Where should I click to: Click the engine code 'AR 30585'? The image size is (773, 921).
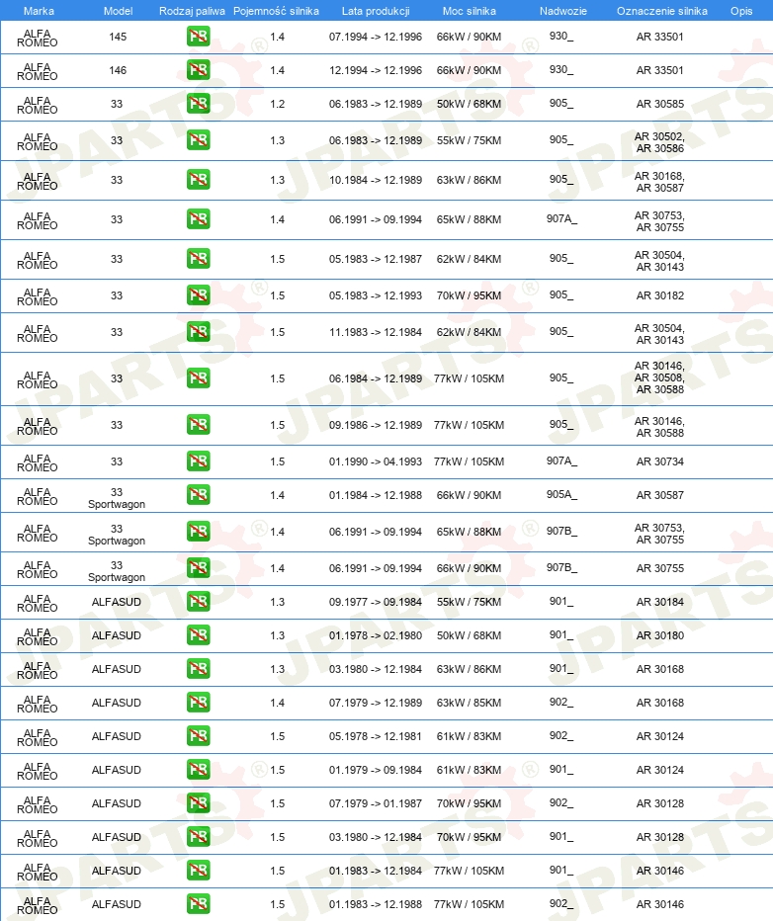tap(660, 104)
